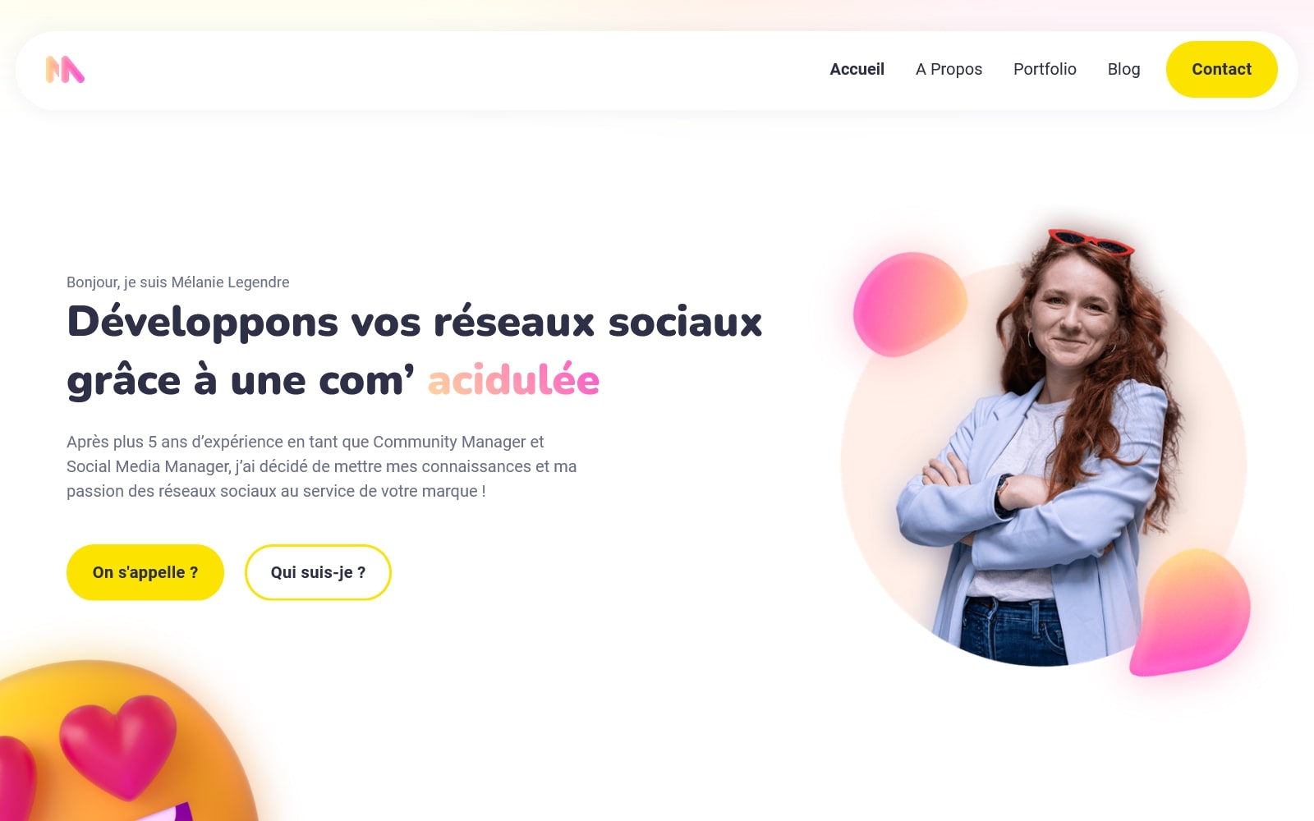
Task: Click the yellow Contact button
Action: tap(1221, 69)
